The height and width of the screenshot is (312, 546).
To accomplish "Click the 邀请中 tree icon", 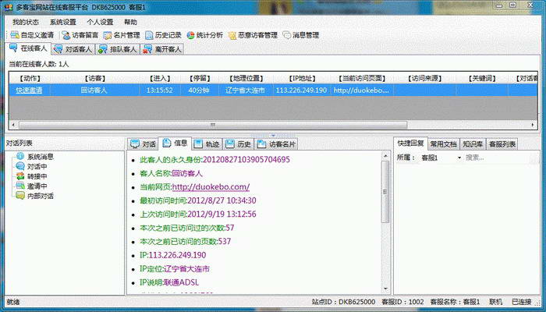I will (20, 186).
